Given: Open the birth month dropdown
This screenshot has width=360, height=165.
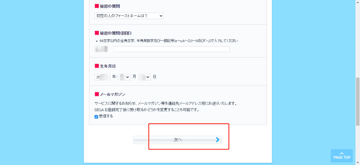Looking at the screenshot, I should (123, 77).
